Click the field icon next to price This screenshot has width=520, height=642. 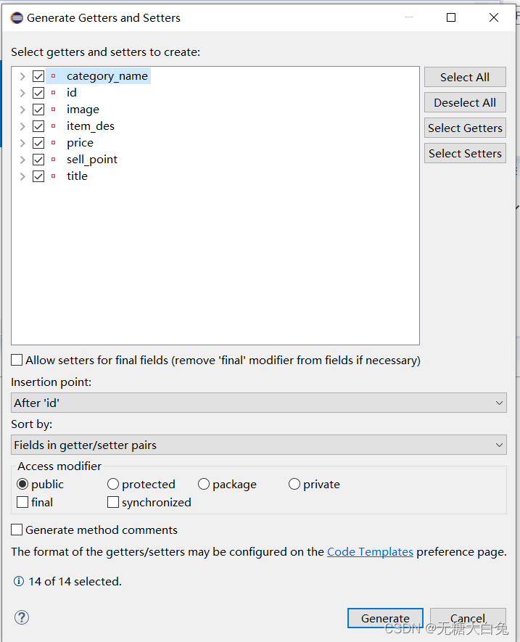(55, 142)
